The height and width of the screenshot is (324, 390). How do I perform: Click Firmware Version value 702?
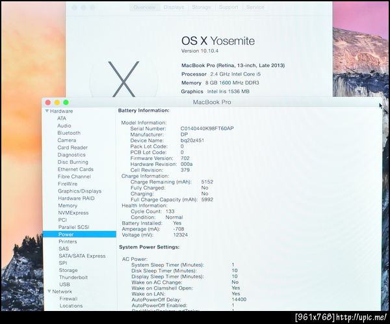pyautogui.click(x=185, y=158)
